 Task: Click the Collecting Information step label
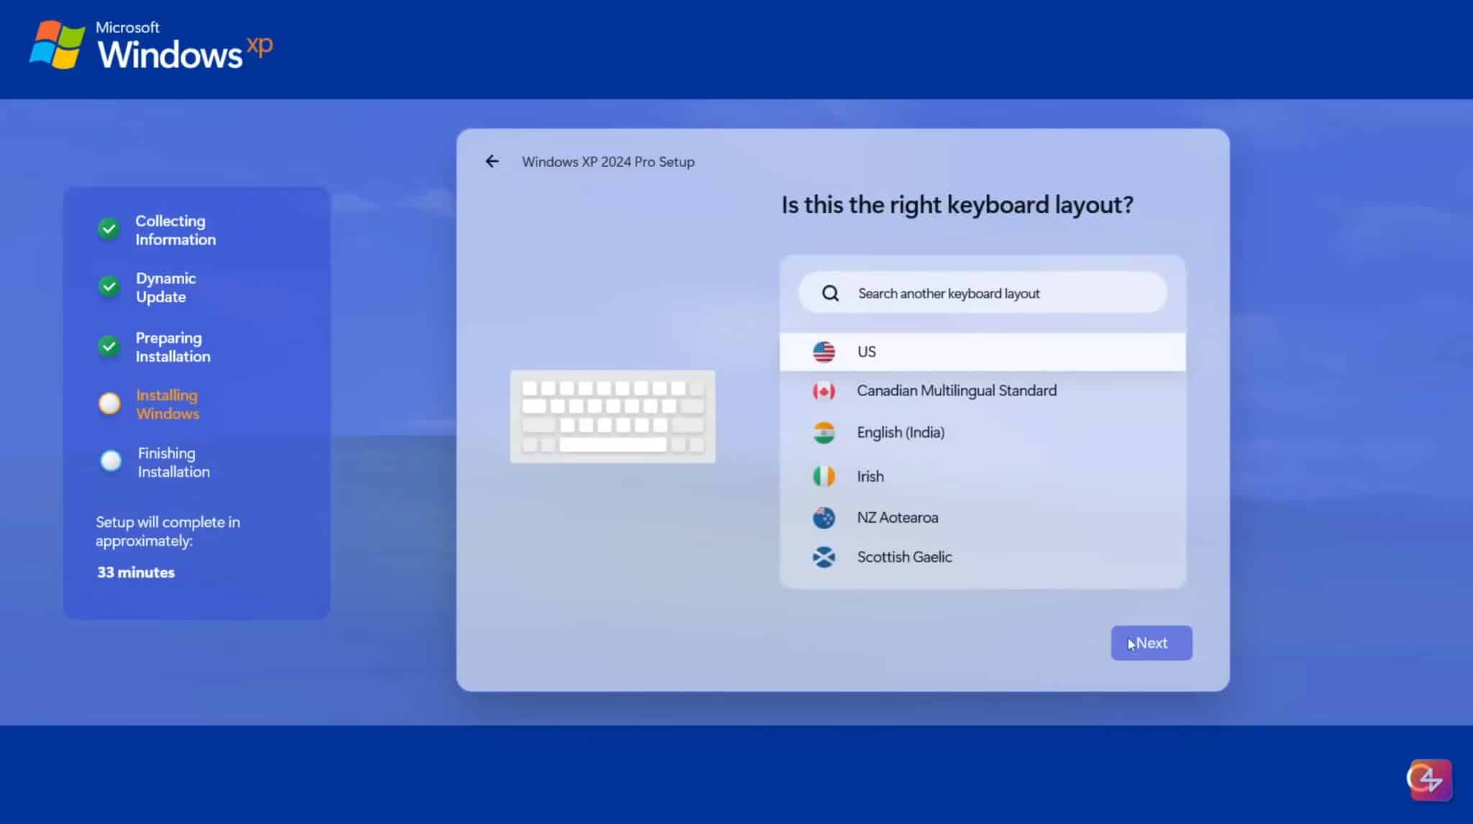pos(175,230)
